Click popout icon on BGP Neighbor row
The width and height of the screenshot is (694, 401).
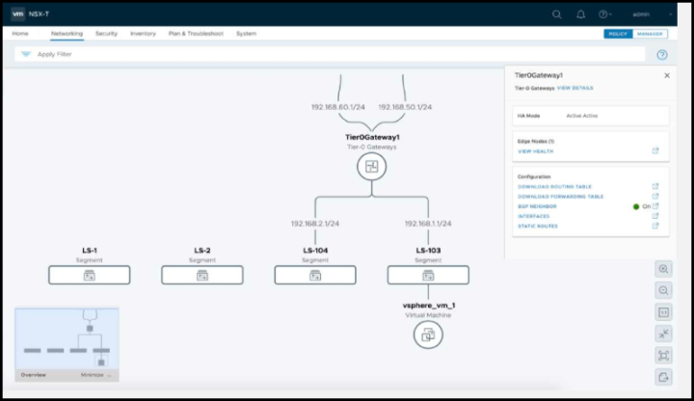[655, 206]
